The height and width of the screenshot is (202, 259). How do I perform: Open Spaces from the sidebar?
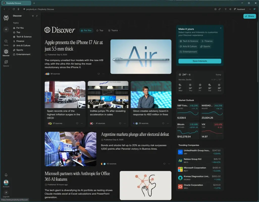click(x=6, y=63)
